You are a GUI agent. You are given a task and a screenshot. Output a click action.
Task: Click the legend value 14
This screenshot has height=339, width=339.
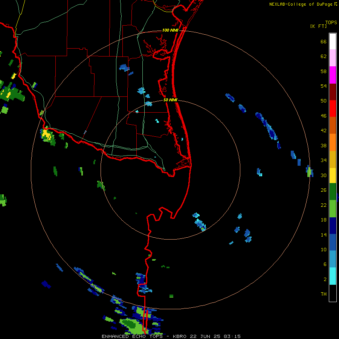pyautogui.click(x=324, y=235)
